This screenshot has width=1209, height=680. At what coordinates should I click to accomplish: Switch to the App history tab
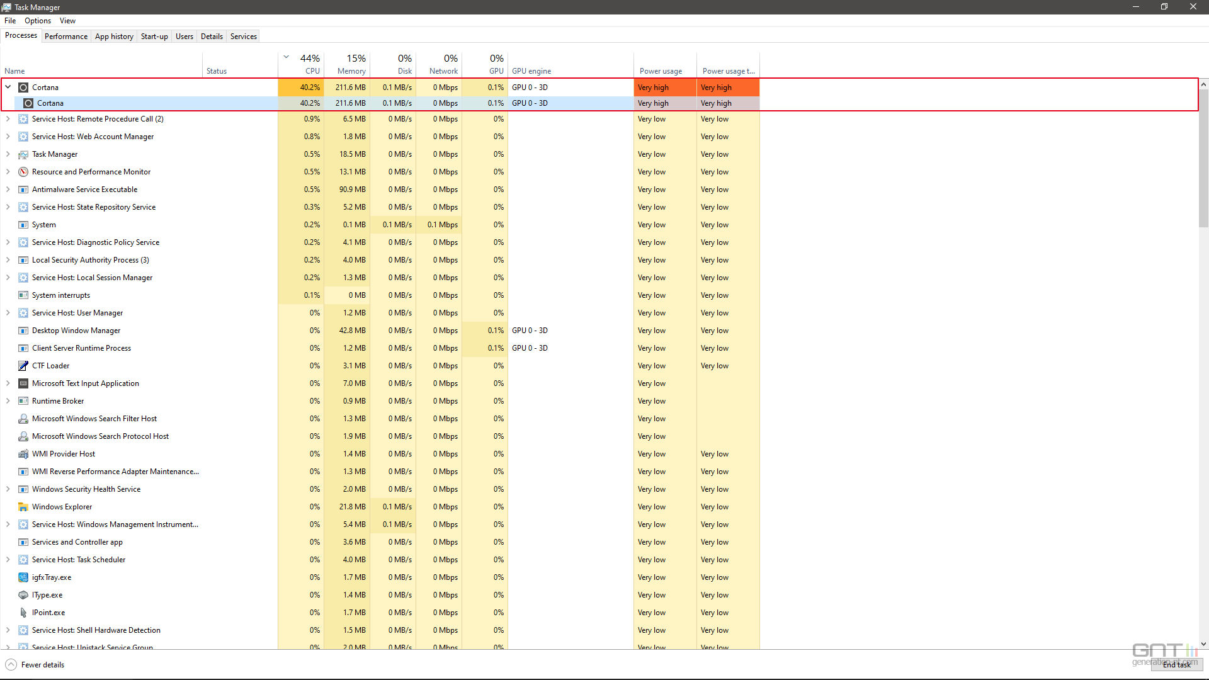tap(114, 37)
